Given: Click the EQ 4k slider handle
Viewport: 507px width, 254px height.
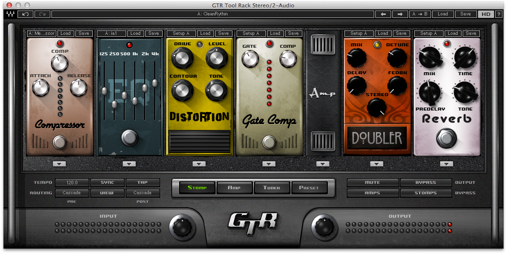Looking at the screenshot, I should pos(155,83).
